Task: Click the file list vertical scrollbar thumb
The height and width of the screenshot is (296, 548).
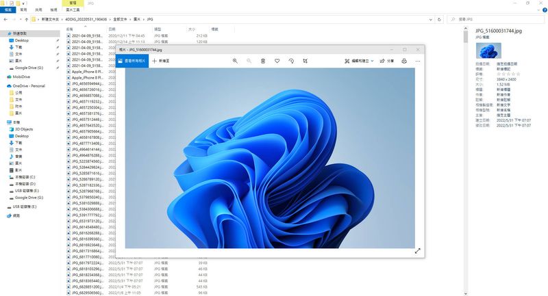Action: click(x=466, y=37)
